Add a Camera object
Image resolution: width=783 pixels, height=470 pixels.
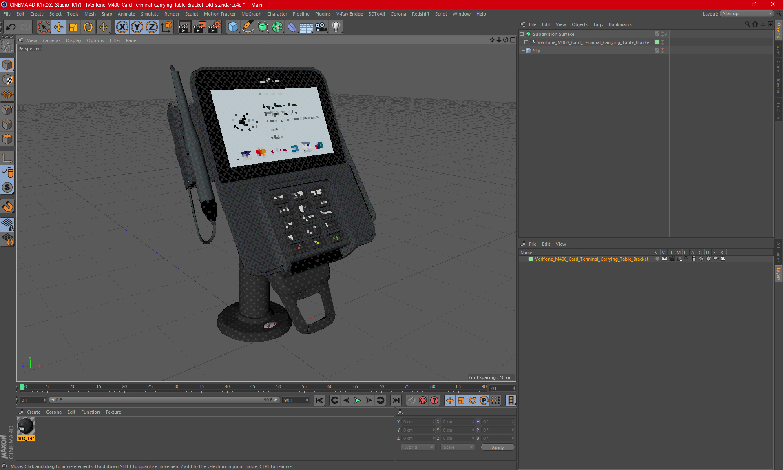[x=321, y=27]
